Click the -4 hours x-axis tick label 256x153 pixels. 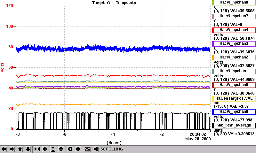click(113, 134)
